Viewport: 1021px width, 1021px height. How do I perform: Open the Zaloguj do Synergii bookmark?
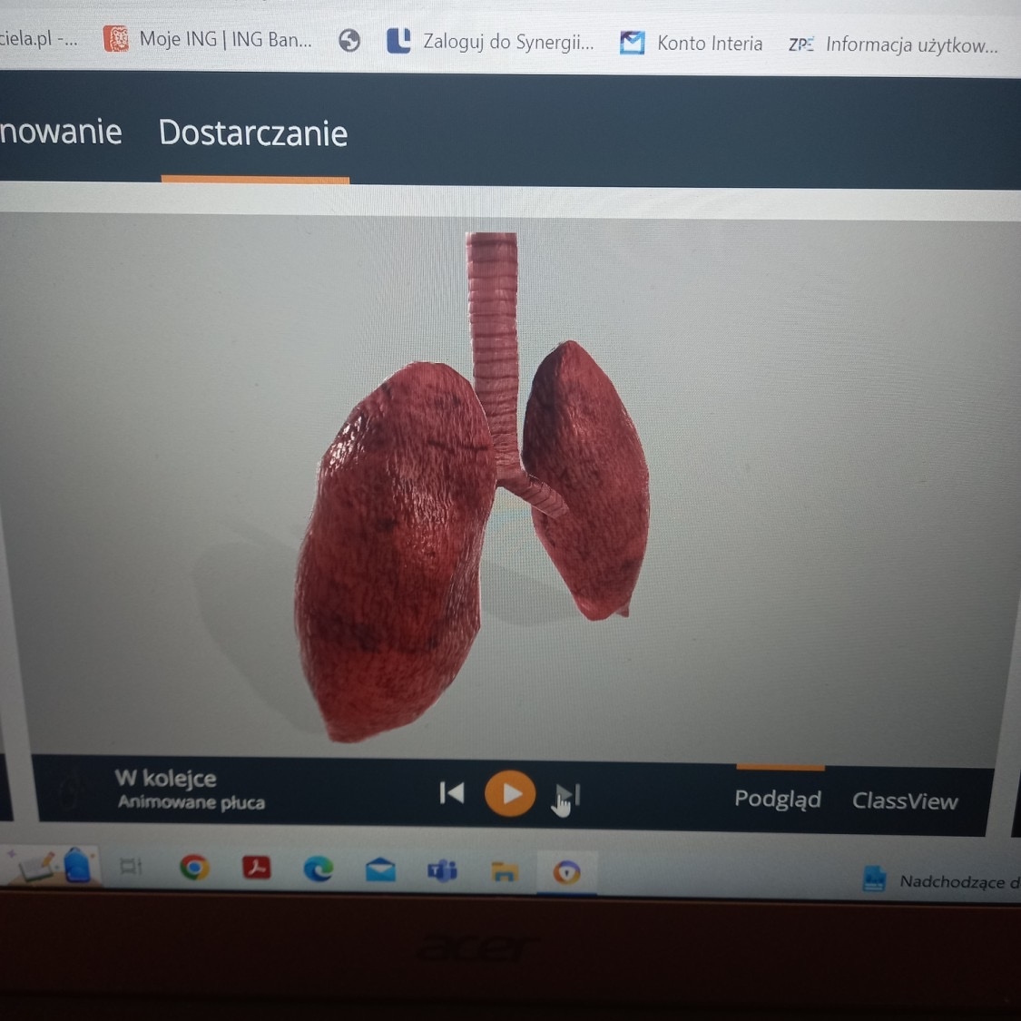pyautogui.click(x=491, y=42)
